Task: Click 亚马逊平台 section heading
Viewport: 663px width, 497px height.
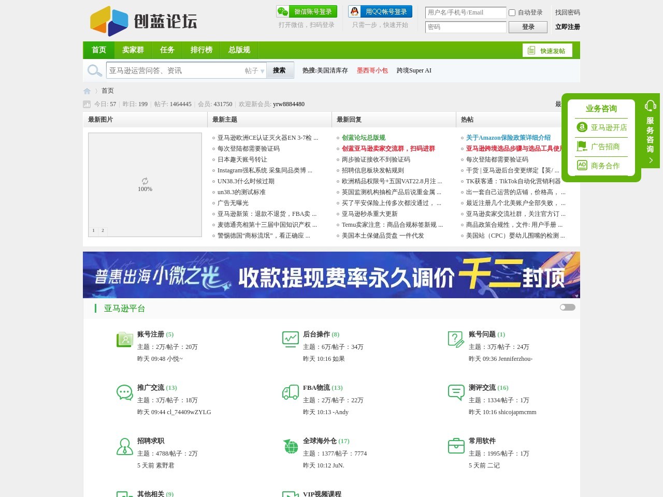Action: 124,309
